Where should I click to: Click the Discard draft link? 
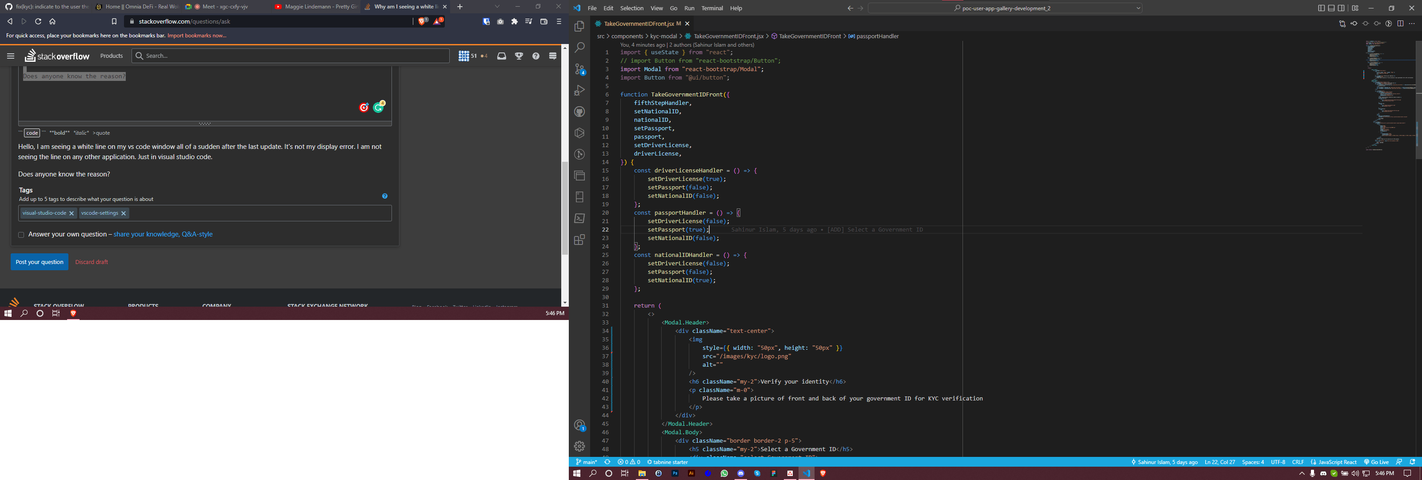(x=91, y=262)
